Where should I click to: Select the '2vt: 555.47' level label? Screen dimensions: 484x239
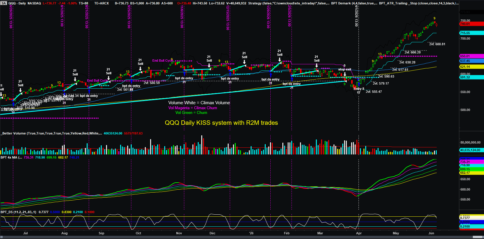pyautogui.click(x=374, y=92)
